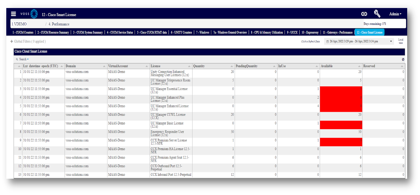The width and height of the screenshot is (420, 195).
Task: Click Emergency Responder User License cell
Action: pos(171,133)
